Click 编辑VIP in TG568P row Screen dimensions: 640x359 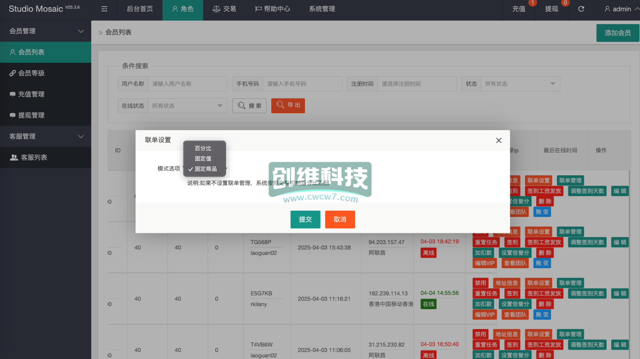click(485, 263)
